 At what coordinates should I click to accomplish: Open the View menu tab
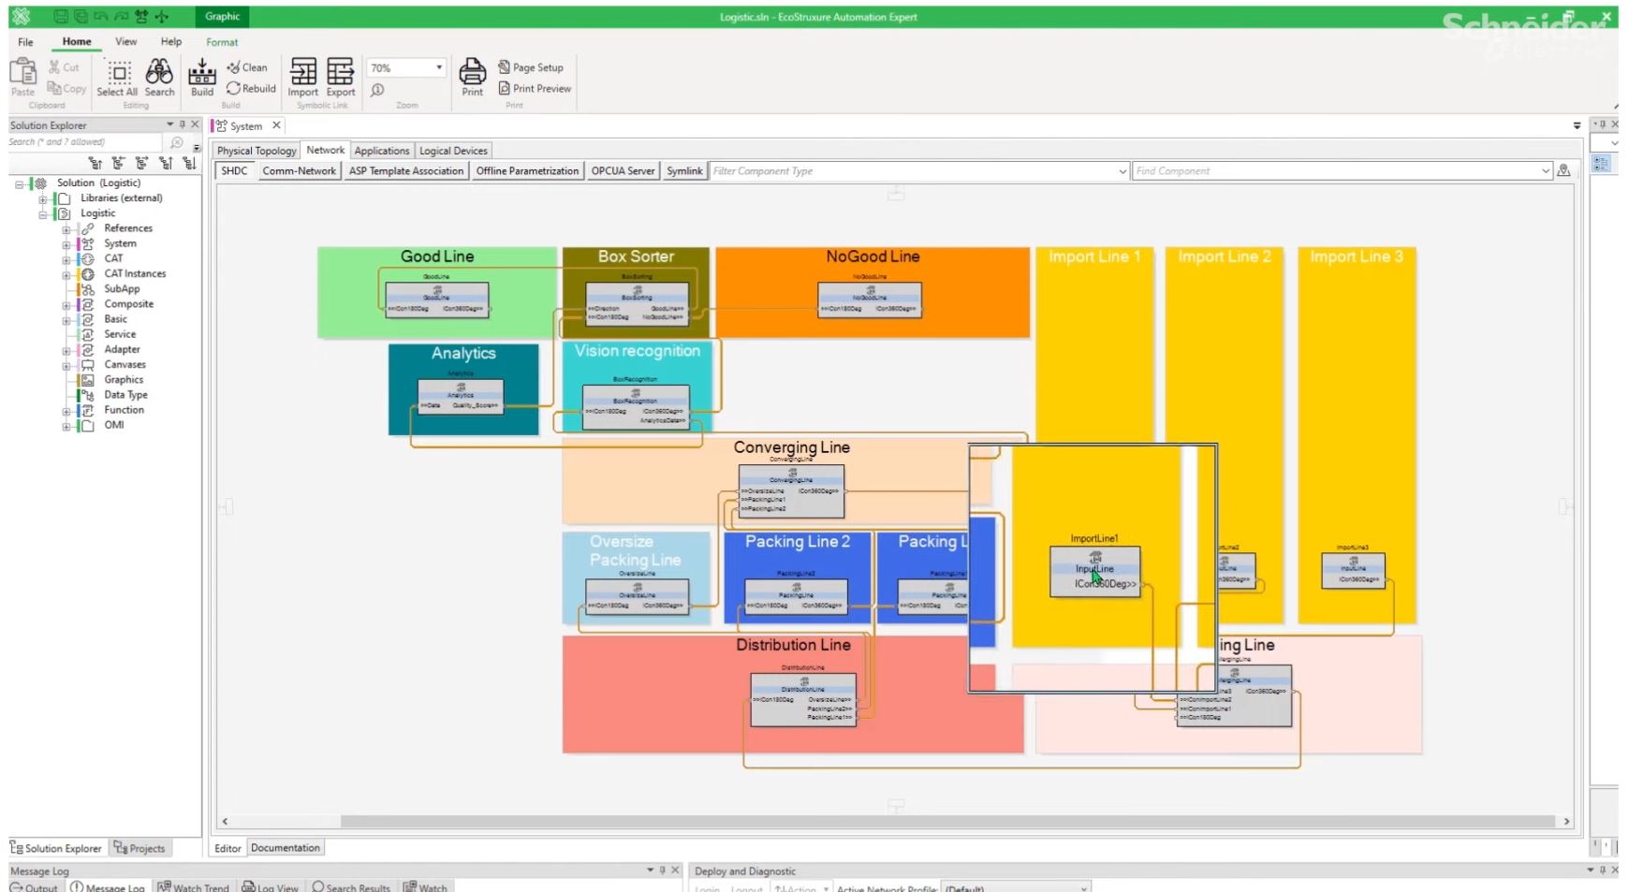125,42
